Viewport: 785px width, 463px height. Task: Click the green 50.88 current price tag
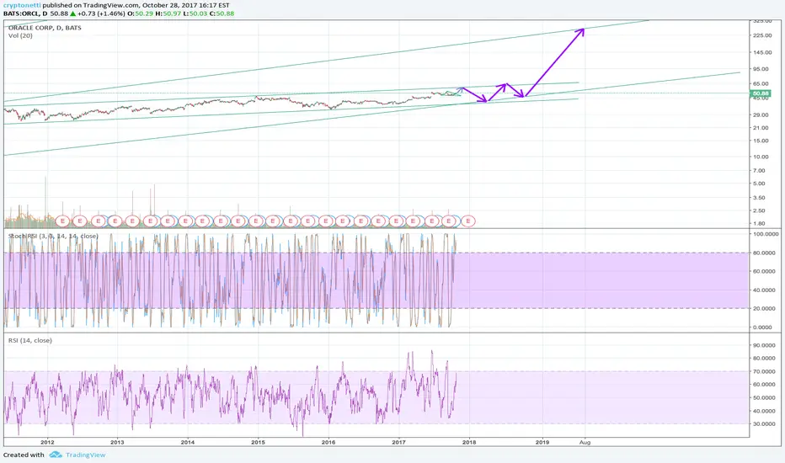coord(761,93)
